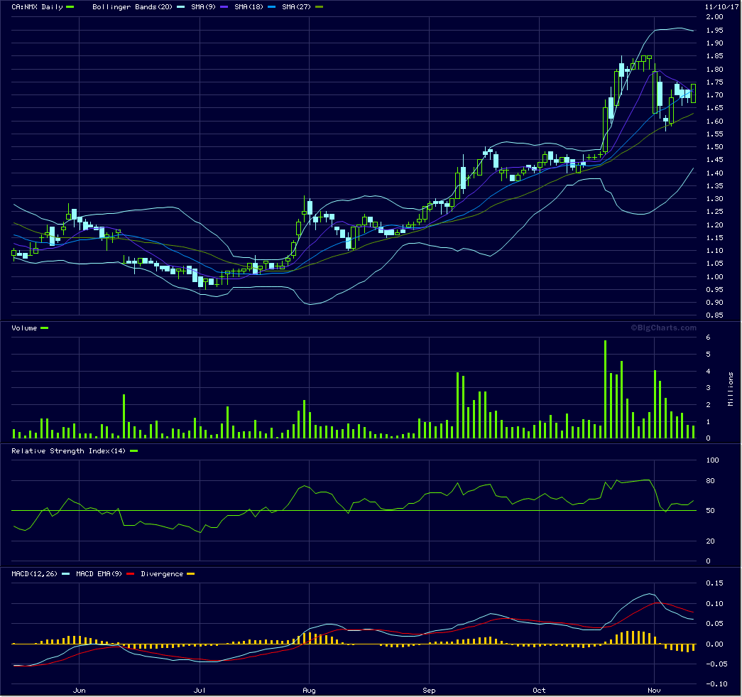Click the 80 value on RSI axis

(x=710, y=480)
